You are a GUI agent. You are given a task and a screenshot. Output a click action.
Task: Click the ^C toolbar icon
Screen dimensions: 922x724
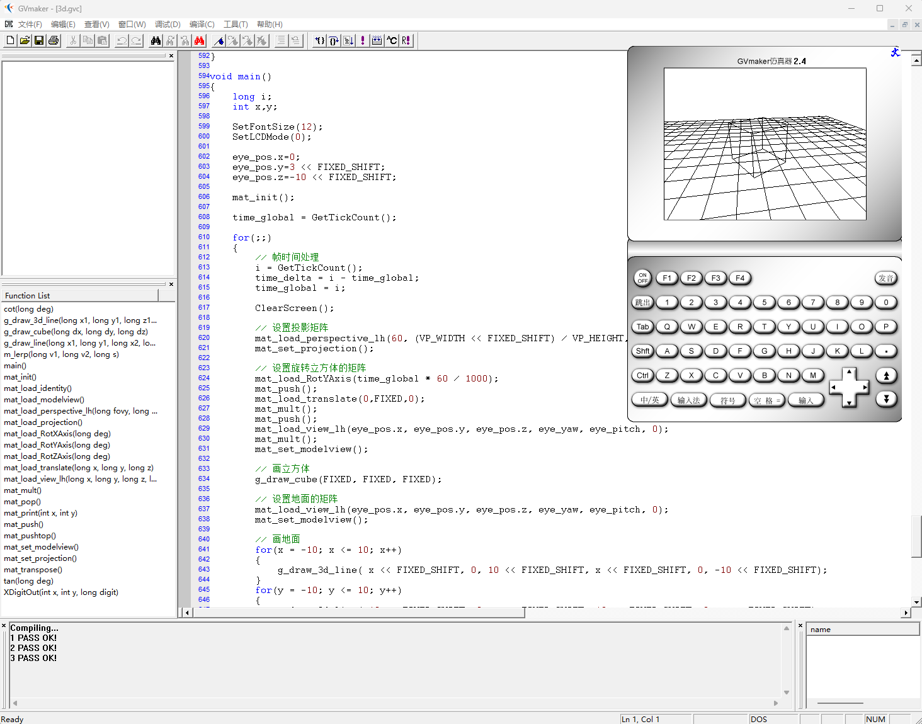392,41
